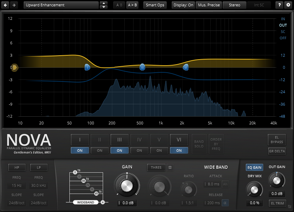Select band I node on the EQ curve
This screenshot has height=212, width=294.
coord(87,67)
